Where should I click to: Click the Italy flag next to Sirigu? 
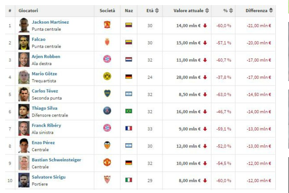tap(129, 180)
